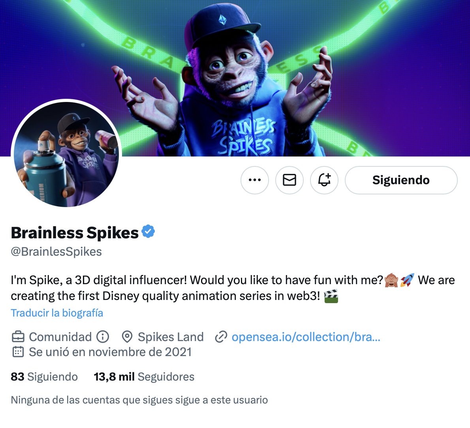Send a direct message via envelope icon
This screenshot has width=470, height=428.
(x=289, y=180)
